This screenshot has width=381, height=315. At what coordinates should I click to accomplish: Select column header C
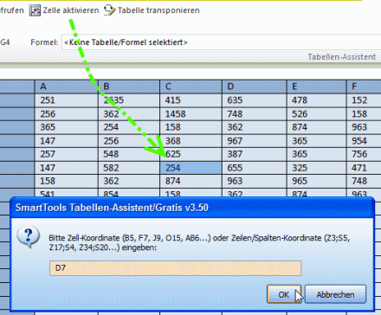190,87
